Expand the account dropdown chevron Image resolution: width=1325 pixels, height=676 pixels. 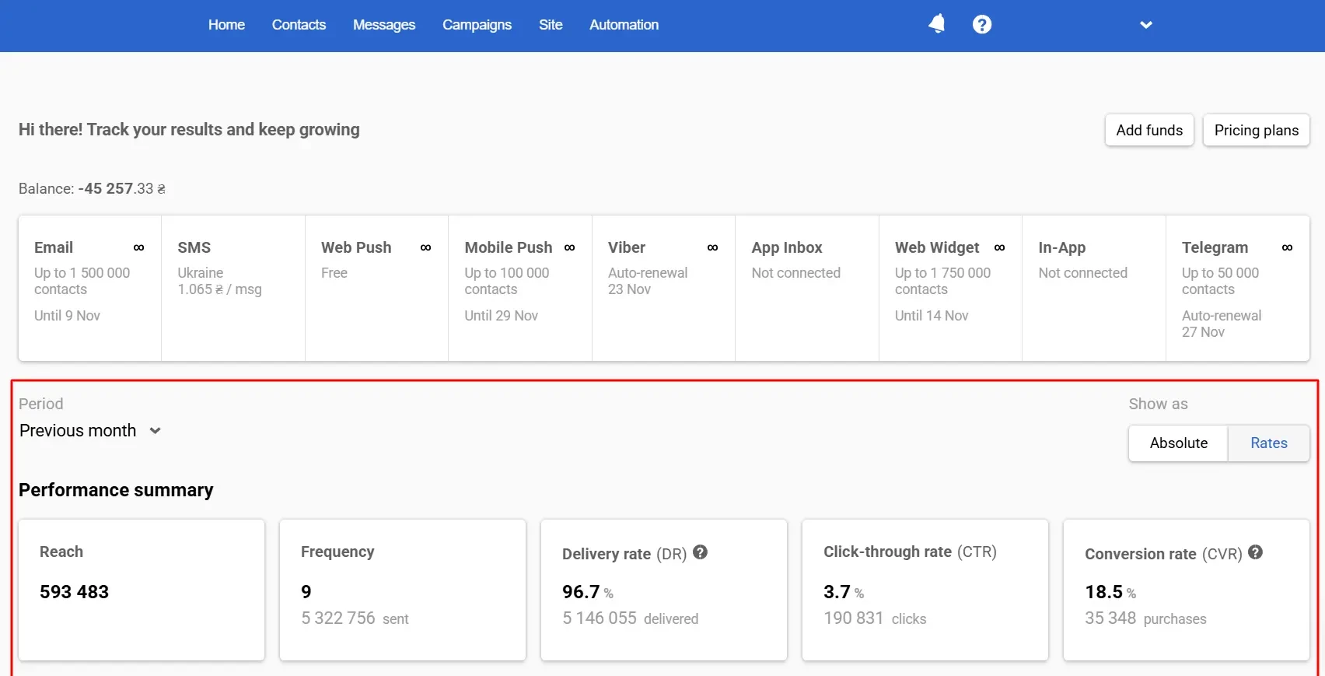pyautogui.click(x=1145, y=25)
